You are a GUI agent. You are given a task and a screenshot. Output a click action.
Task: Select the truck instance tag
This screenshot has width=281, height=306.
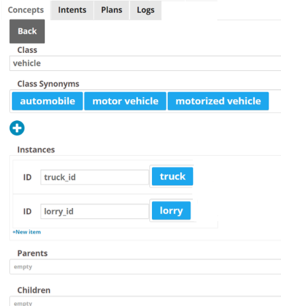[173, 176]
